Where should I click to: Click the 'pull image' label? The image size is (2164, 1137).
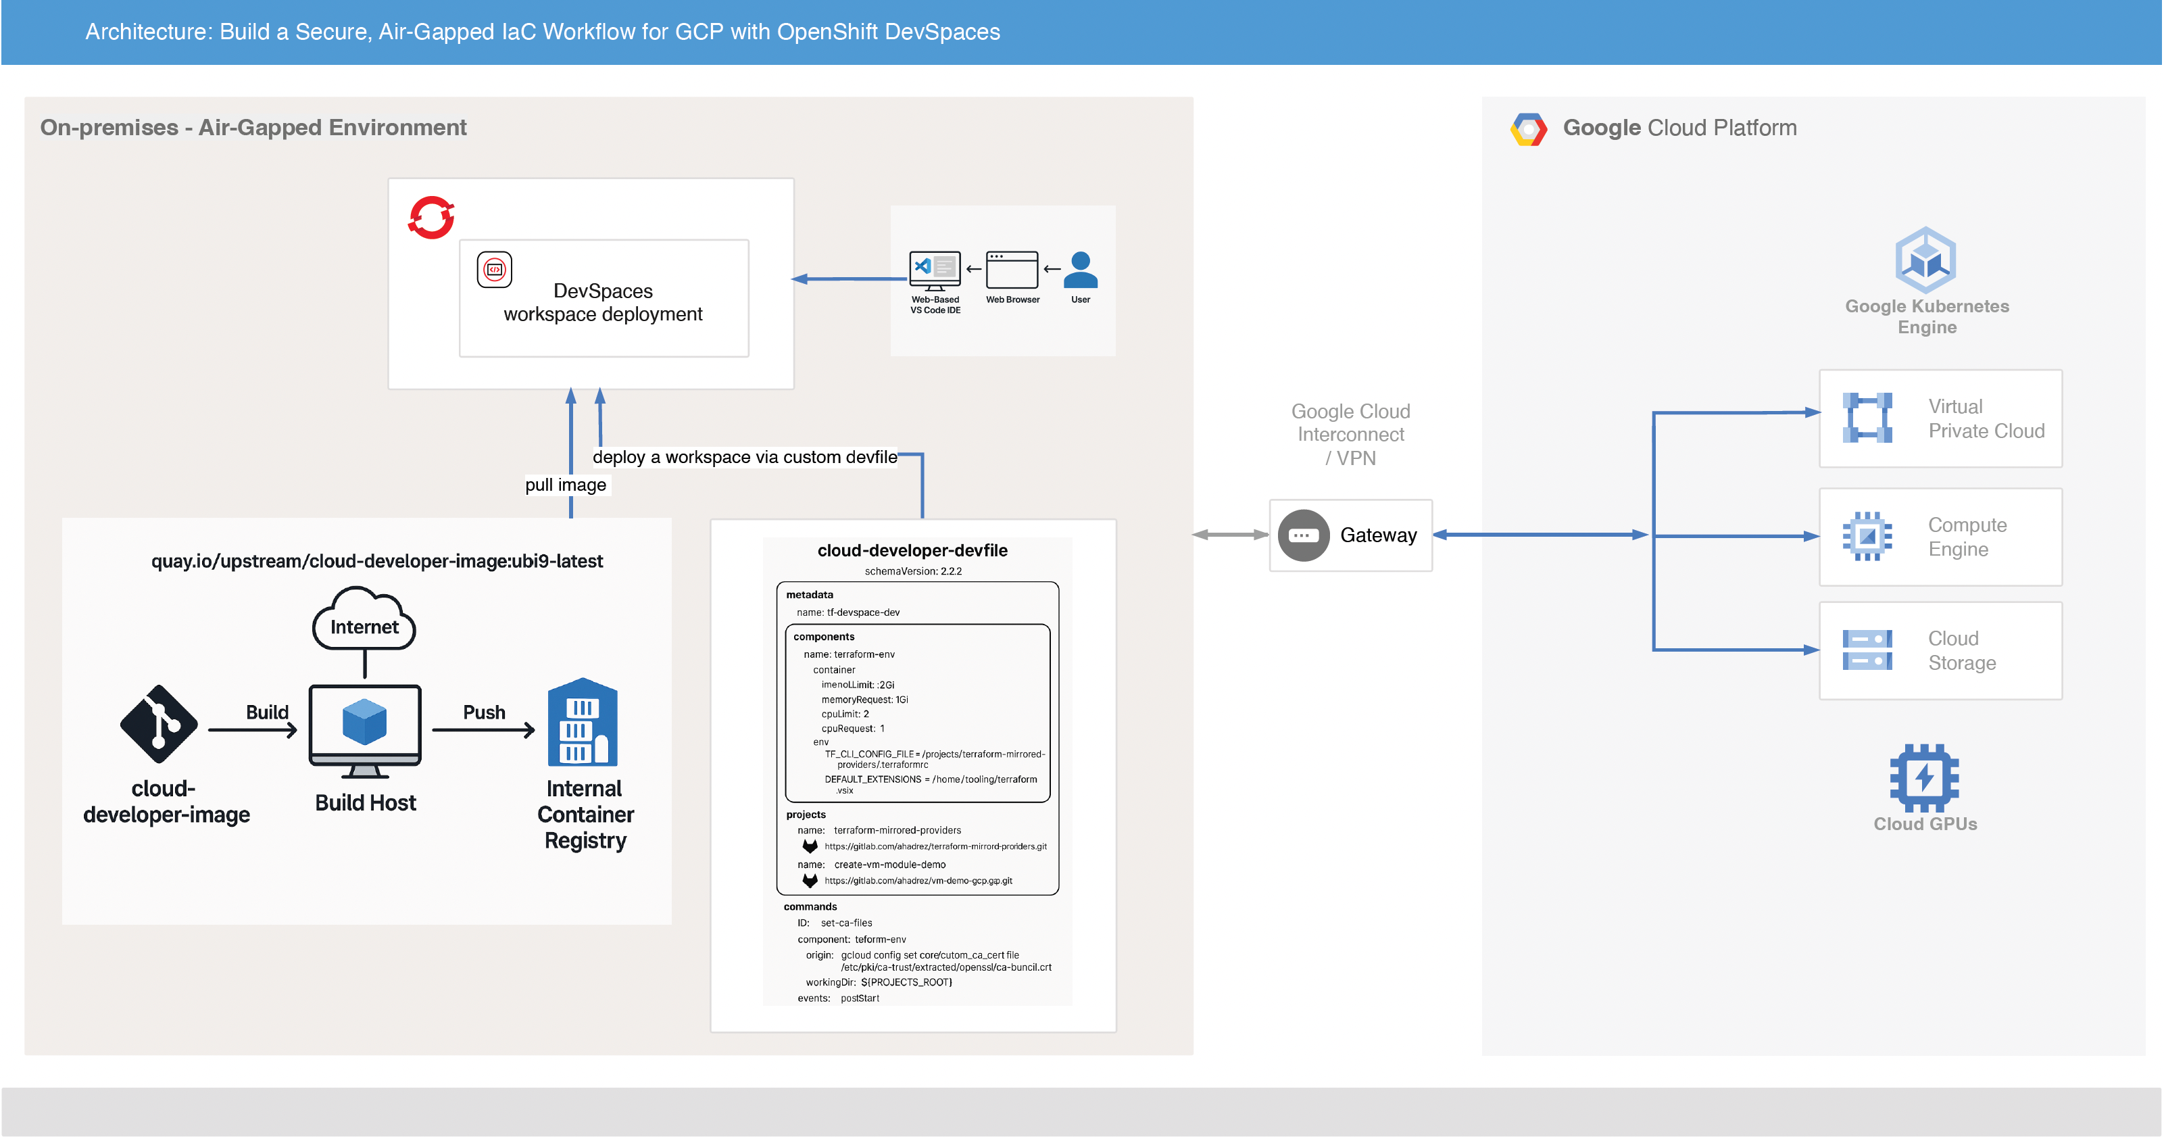point(566,485)
